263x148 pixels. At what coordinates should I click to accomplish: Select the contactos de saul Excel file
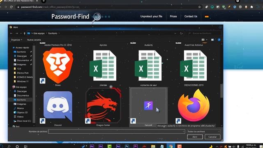[148, 65]
